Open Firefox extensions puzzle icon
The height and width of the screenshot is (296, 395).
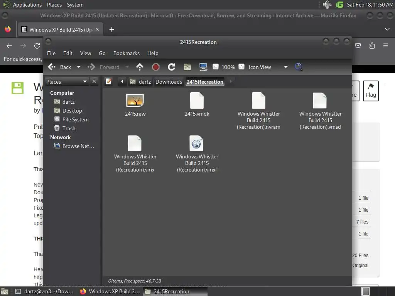372,45
